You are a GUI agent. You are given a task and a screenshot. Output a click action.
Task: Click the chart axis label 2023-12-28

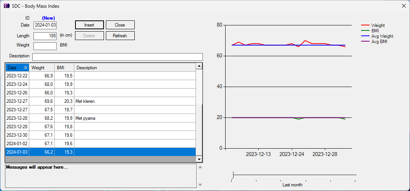pyautogui.click(x=325, y=154)
